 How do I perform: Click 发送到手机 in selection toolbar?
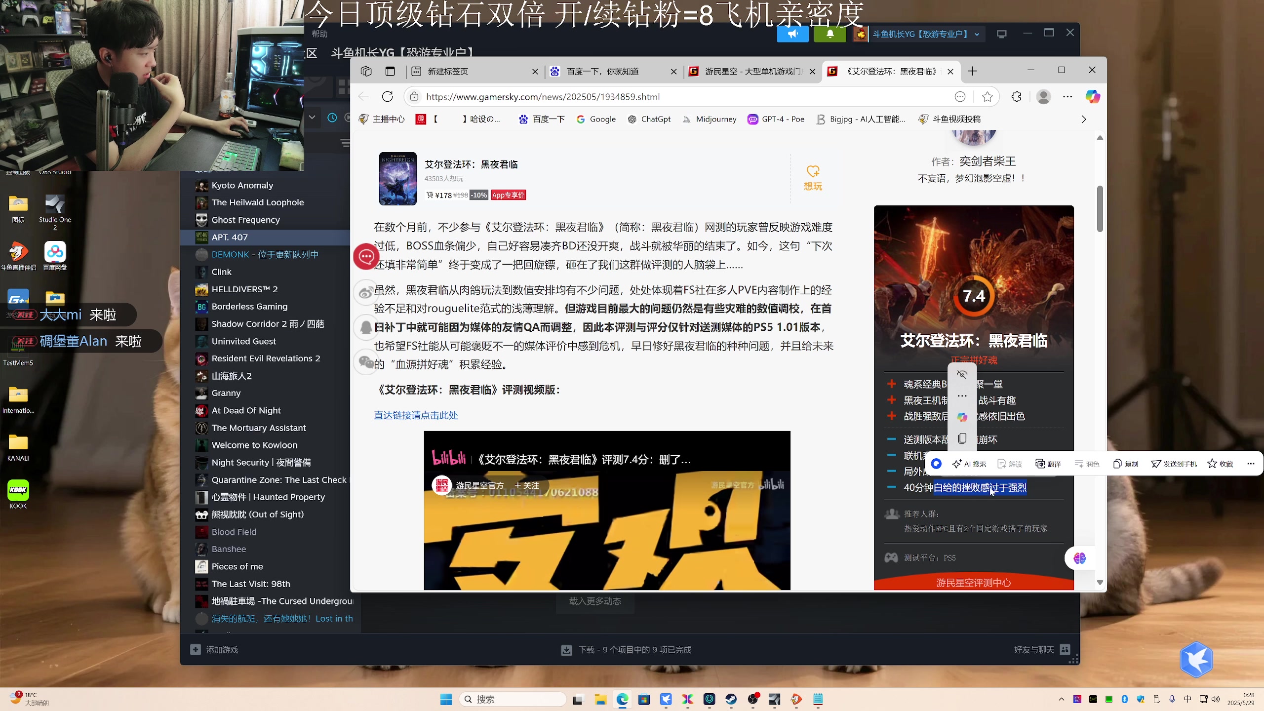(x=1174, y=464)
